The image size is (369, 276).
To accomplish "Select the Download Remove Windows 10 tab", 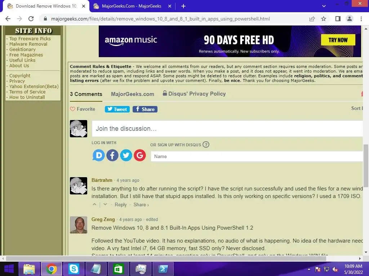I will tap(46, 6).
